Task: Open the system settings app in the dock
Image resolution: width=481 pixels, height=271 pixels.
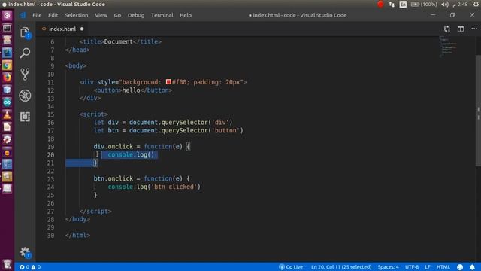Action: (7, 139)
